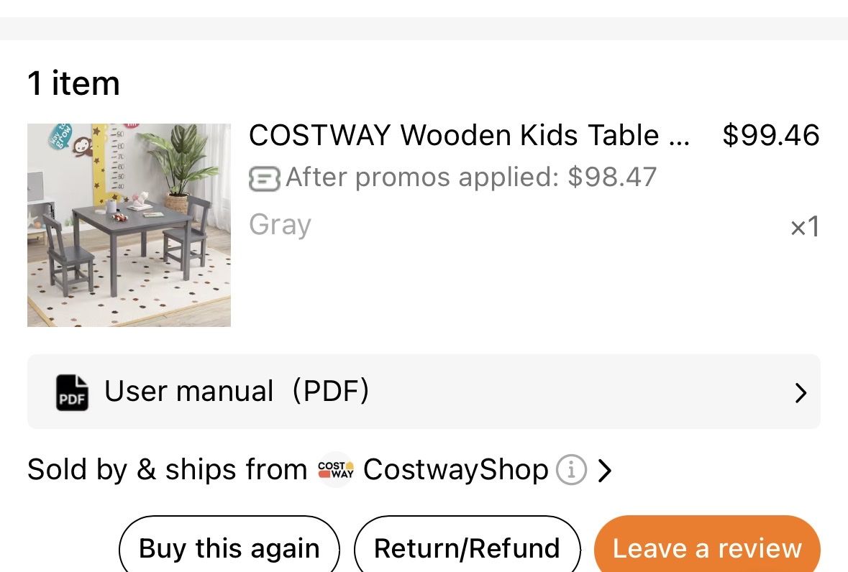The height and width of the screenshot is (572, 848).
Task: Open the COSTWAY Wooden Kids Table title
Action: [469, 135]
